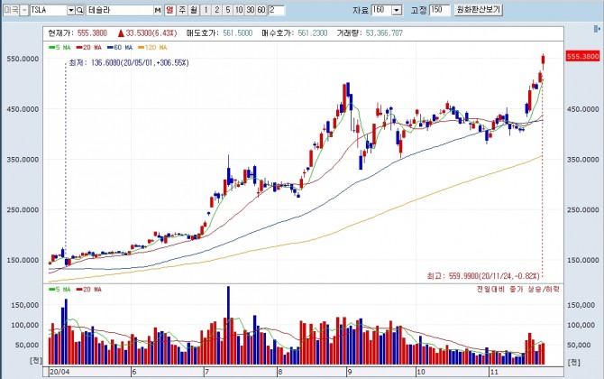Viewport: 604px width, 379px height.
Task: Click the red 555.3800 current price marker
Action: 584,56
